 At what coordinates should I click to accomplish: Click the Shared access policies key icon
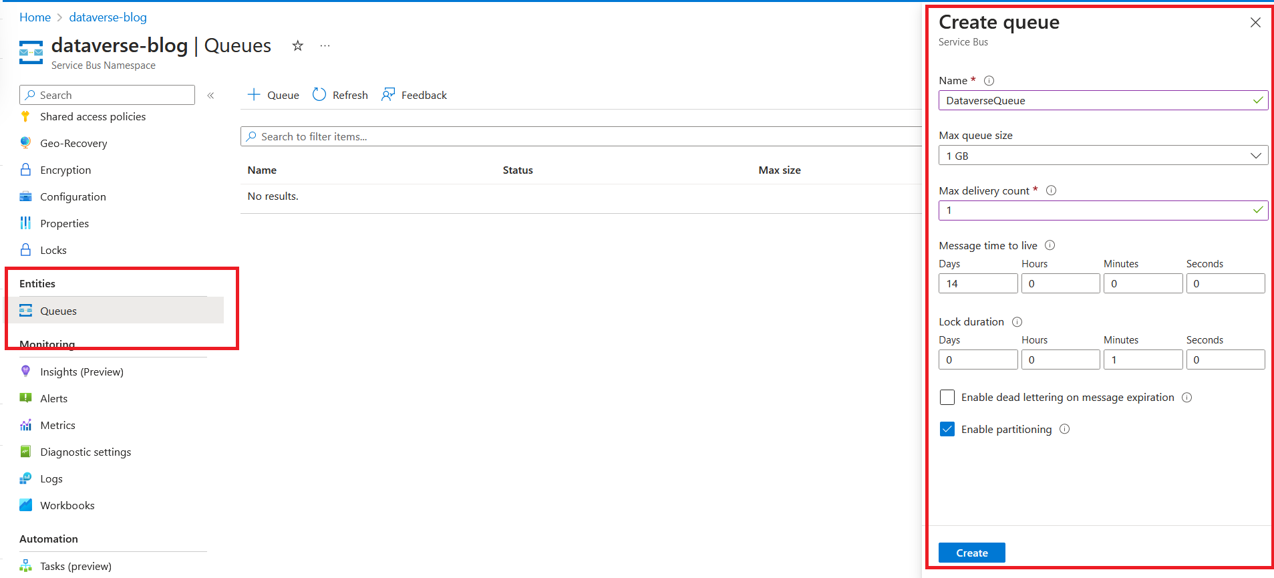25,116
